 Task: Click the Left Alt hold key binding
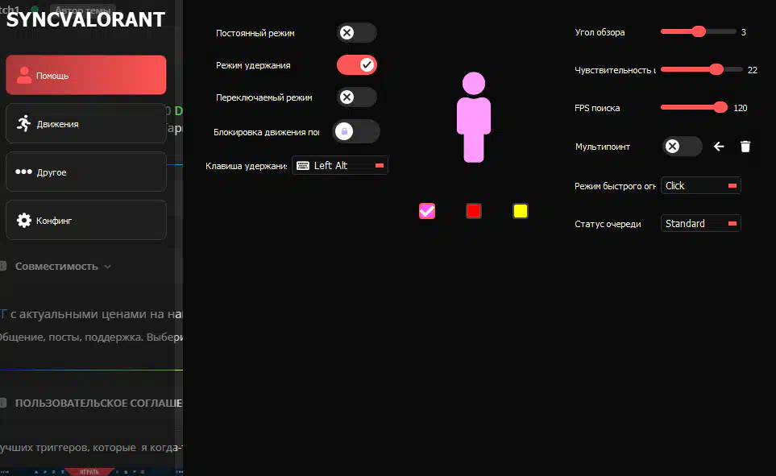pyautogui.click(x=340, y=165)
